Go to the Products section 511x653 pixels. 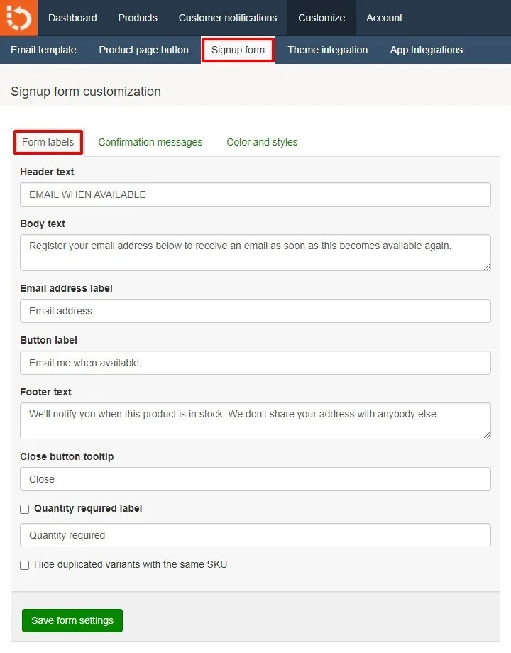coord(138,18)
